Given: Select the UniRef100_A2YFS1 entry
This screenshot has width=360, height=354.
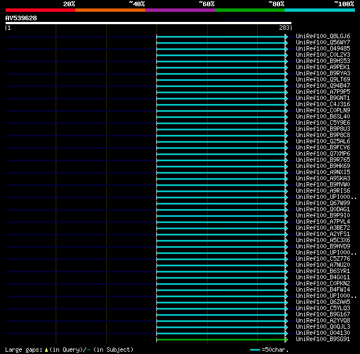Looking at the screenshot, I should coord(323,234).
